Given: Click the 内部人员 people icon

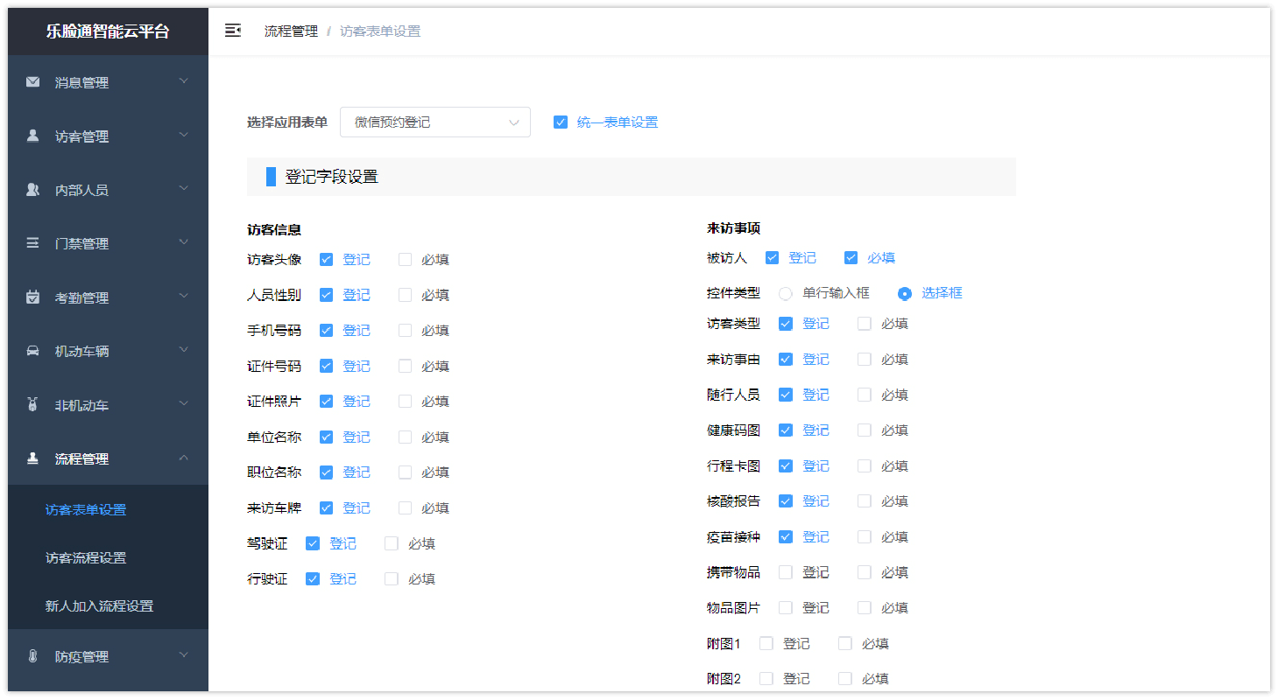Looking at the screenshot, I should (32, 189).
